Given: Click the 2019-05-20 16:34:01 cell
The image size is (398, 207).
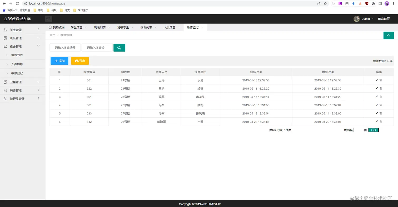Looking at the screenshot, I should [x=328, y=122].
